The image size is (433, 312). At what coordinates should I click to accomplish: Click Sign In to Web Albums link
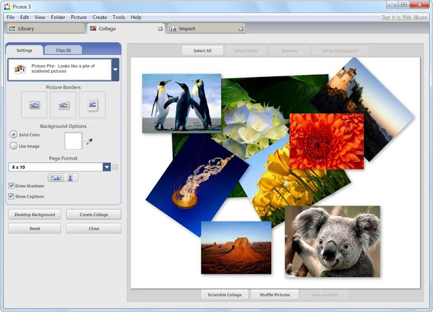coord(404,17)
